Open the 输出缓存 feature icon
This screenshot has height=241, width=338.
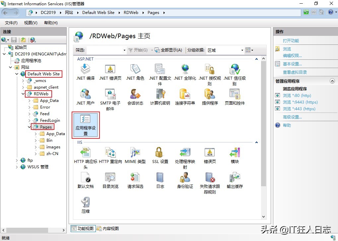(235, 180)
